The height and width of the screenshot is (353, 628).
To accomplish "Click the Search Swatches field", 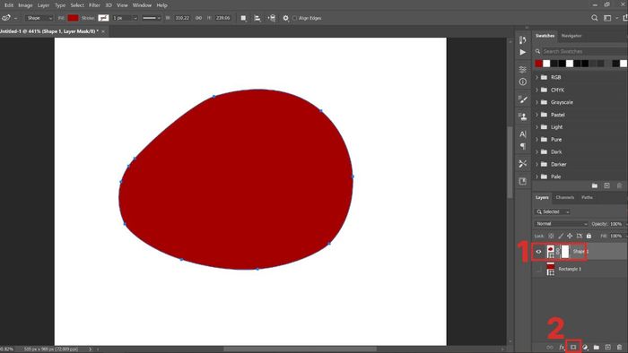I will tap(585, 51).
